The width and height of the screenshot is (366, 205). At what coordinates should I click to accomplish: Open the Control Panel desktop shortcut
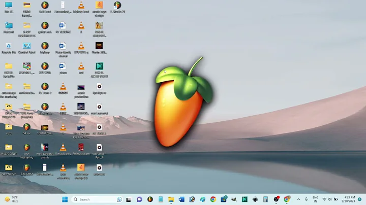26,48
